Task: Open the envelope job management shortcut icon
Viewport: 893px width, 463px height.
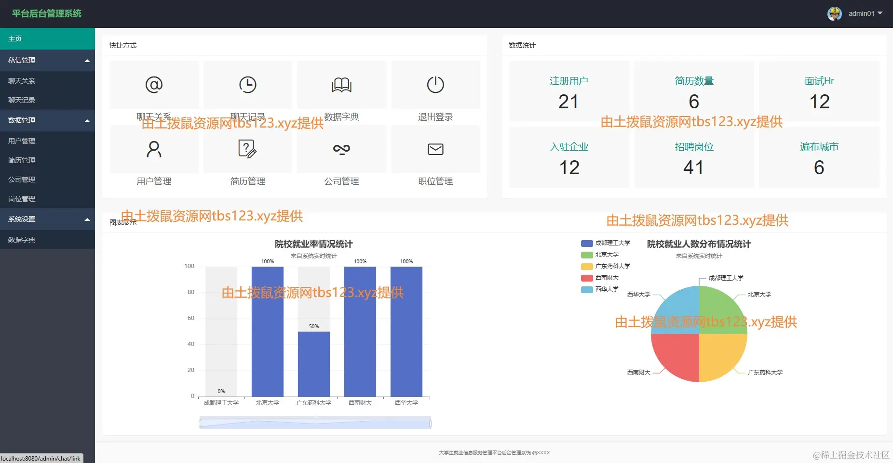Action: click(x=435, y=149)
